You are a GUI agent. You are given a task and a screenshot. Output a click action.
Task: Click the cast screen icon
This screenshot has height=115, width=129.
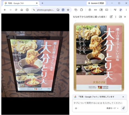click(x=107, y=10)
